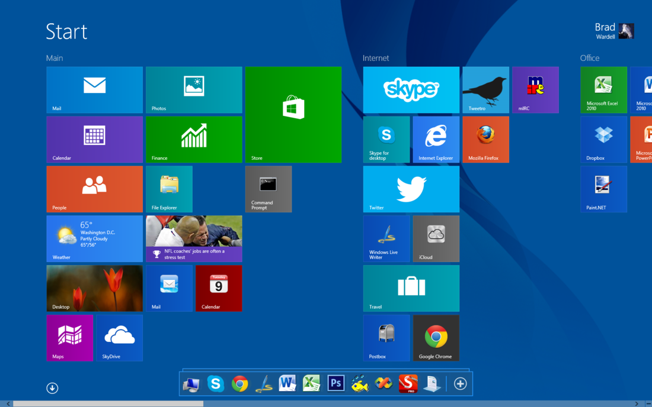The image size is (652, 407).
Task: Launch the Postbox tile
Action: point(386,338)
